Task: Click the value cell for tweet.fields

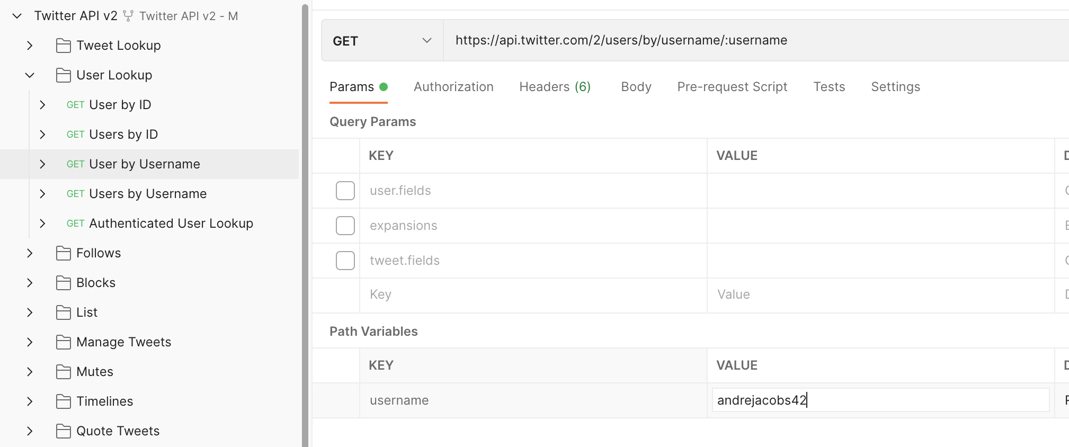Action: (x=880, y=261)
